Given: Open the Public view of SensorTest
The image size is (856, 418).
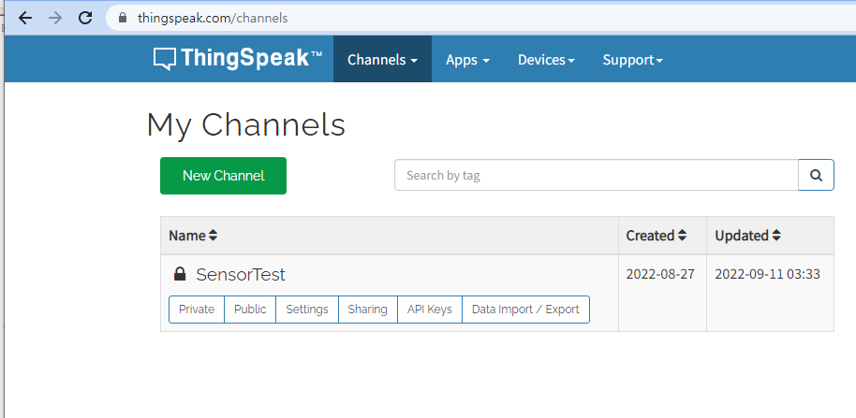Looking at the screenshot, I should pos(250,310).
